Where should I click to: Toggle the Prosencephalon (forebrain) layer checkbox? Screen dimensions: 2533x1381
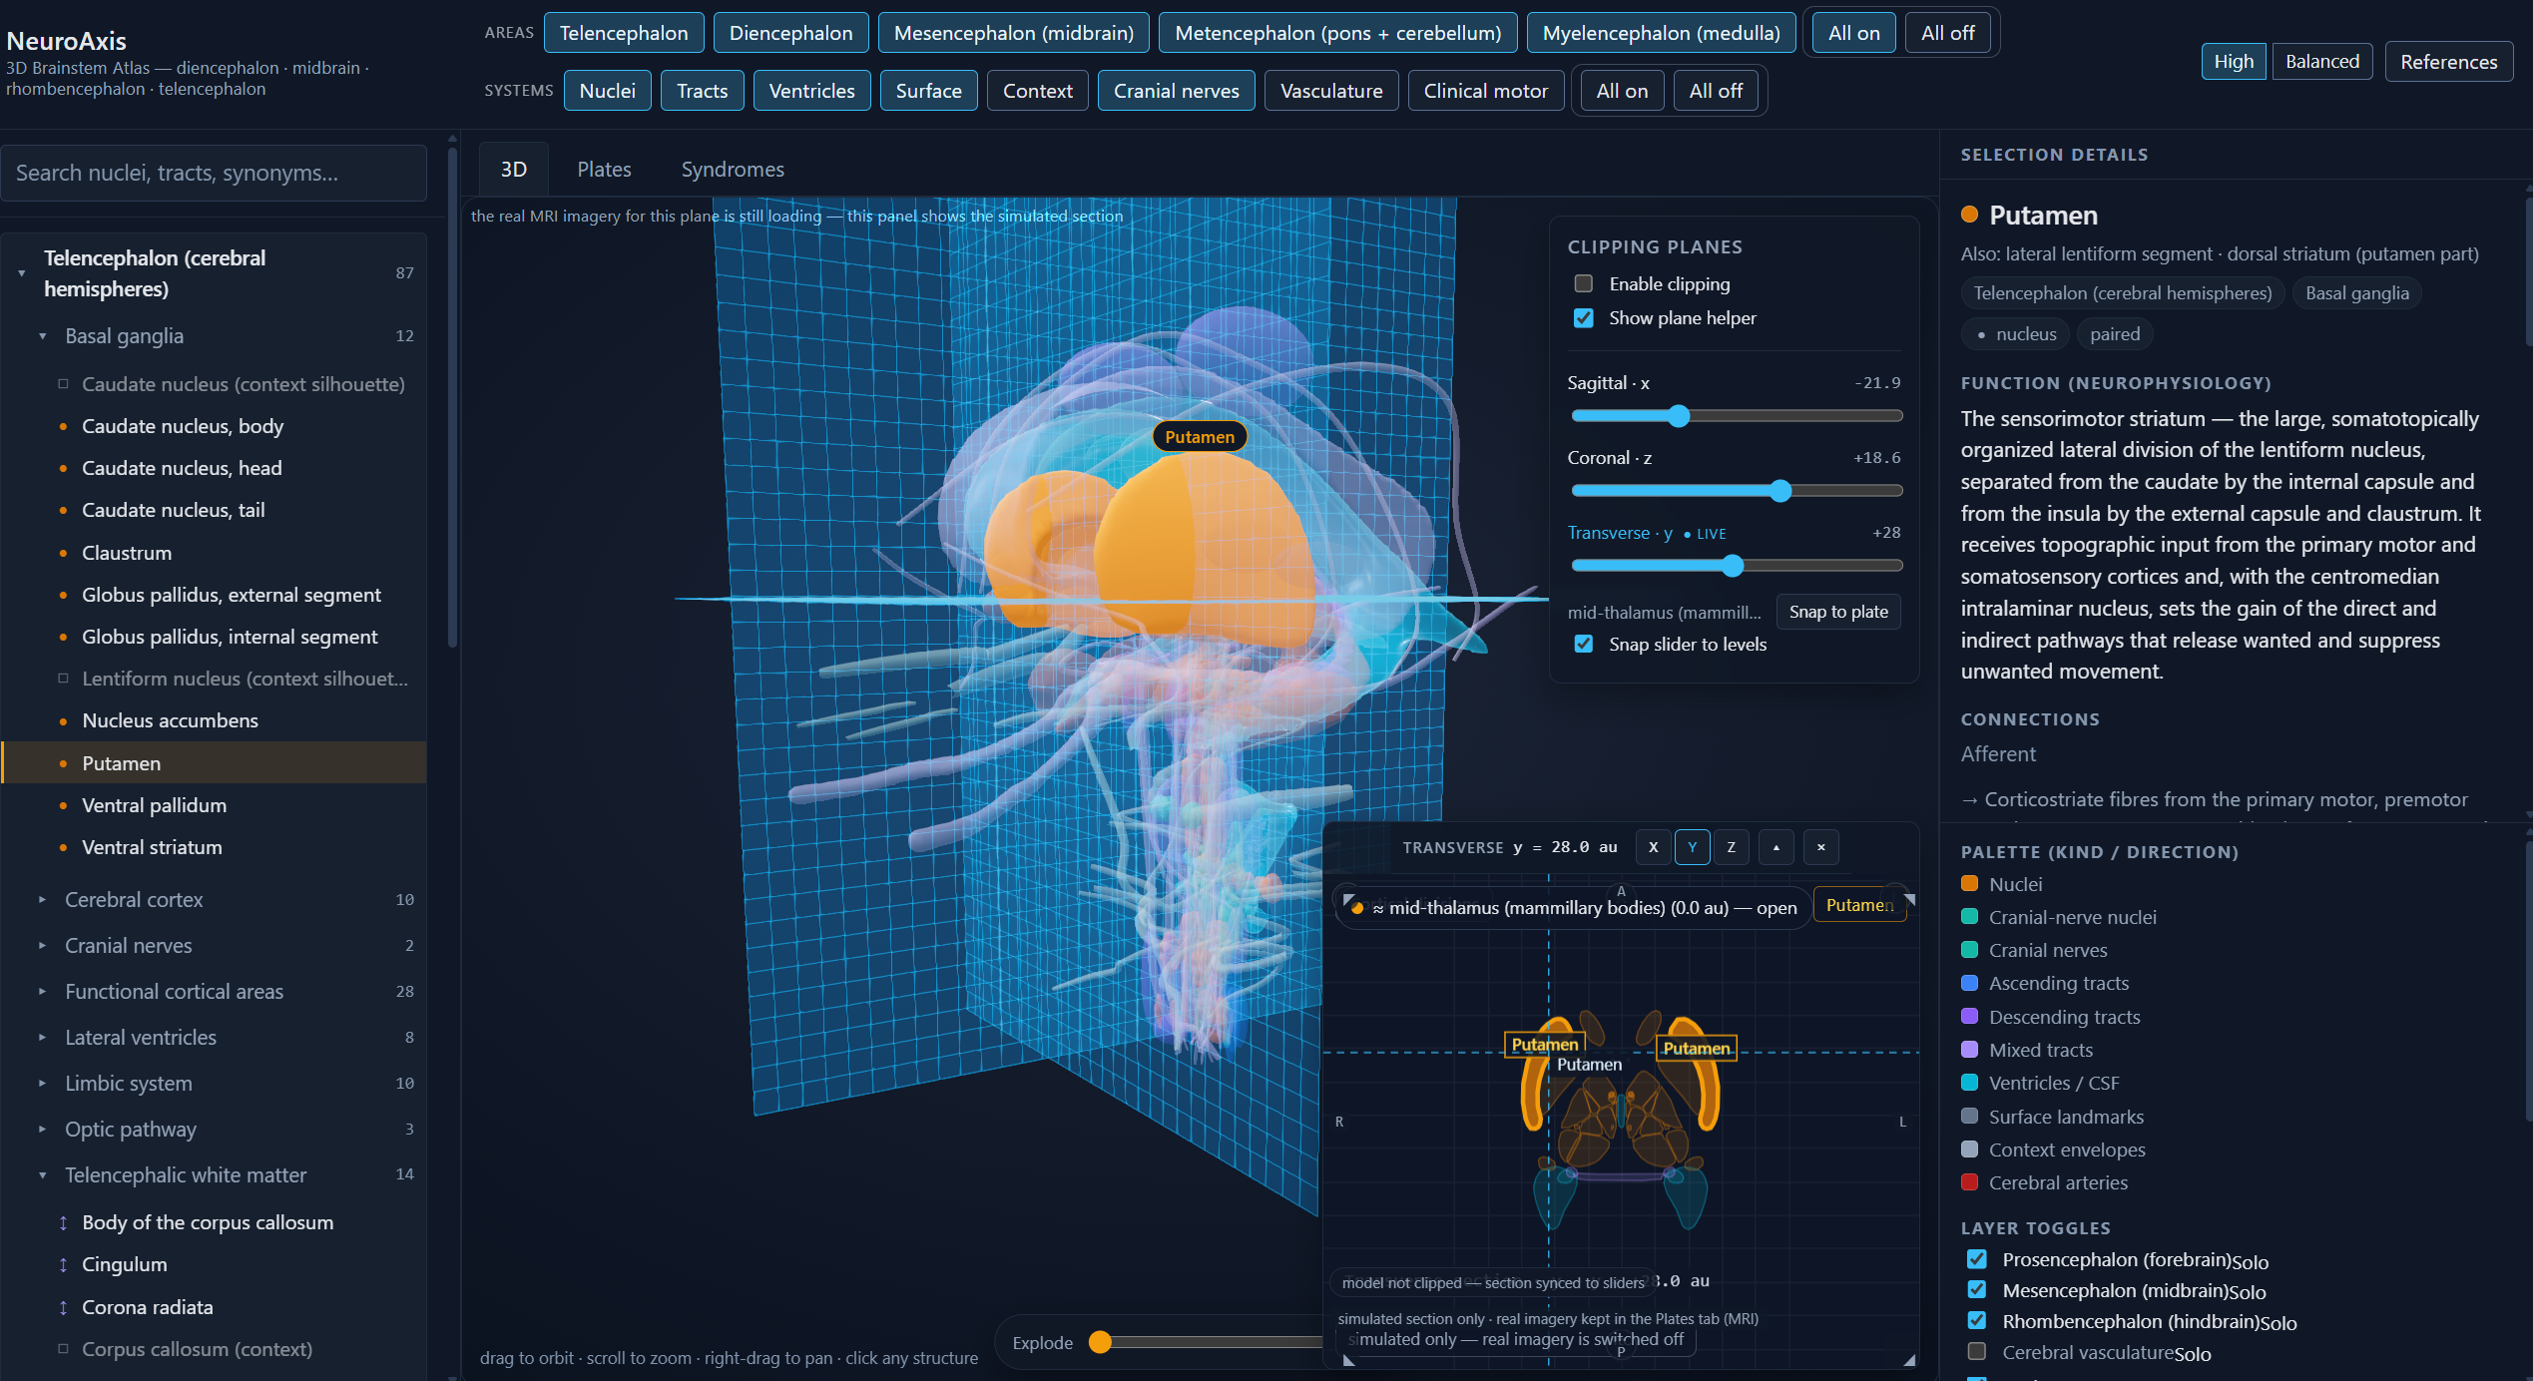click(1976, 1259)
